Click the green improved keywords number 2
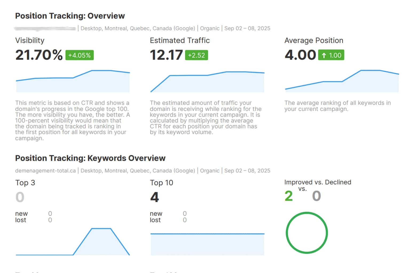The width and height of the screenshot is (410, 273). [289, 196]
